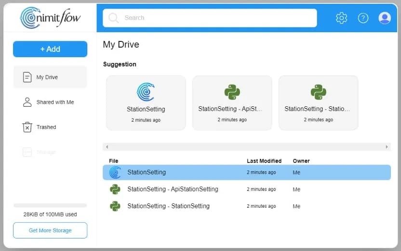Click the My Drive page heading

[x=121, y=44]
